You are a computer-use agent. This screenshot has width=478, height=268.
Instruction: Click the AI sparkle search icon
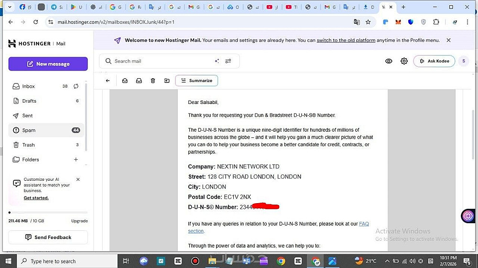click(217, 61)
